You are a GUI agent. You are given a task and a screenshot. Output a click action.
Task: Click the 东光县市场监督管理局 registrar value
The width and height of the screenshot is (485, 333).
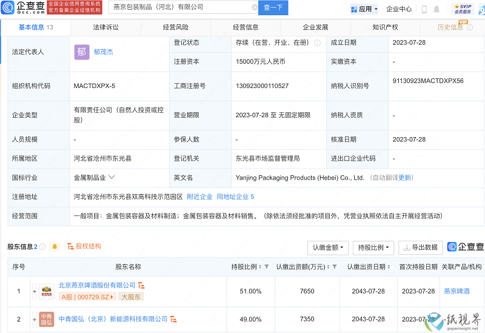click(x=267, y=158)
